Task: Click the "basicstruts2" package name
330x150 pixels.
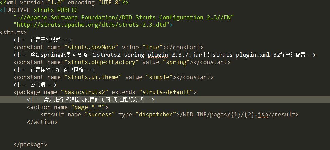Action: point(85,92)
